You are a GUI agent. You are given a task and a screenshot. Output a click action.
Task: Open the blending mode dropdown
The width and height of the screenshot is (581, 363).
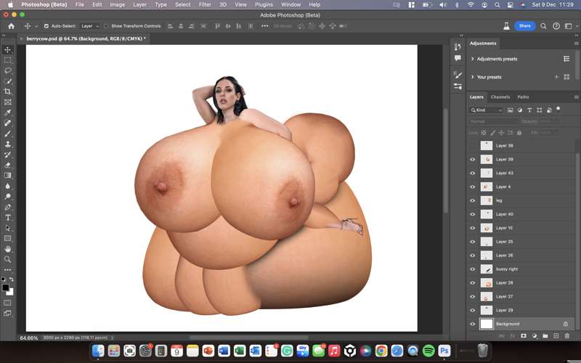pyautogui.click(x=492, y=121)
